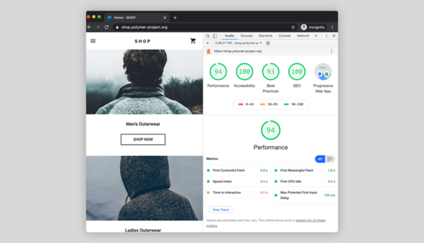This screenshot has height=243, width=424.
Task: Start a new audit with plus icon
Action: click(x=207, y=43)
